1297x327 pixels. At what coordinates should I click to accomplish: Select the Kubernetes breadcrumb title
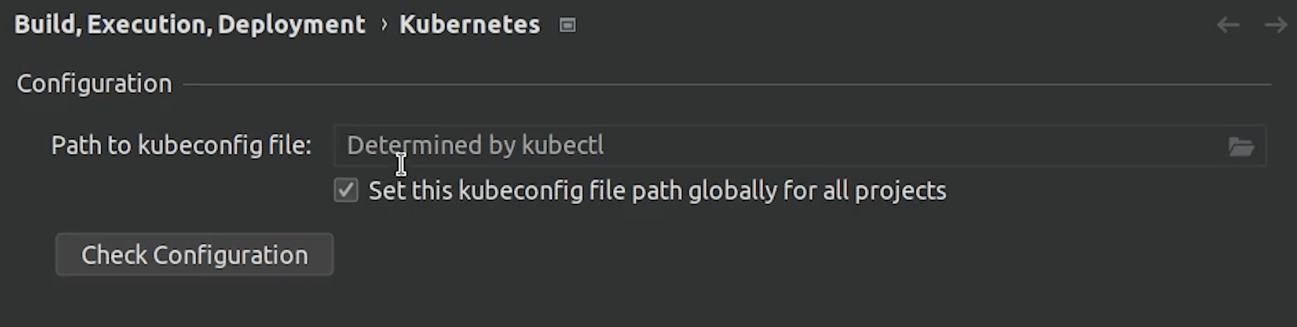469,25
